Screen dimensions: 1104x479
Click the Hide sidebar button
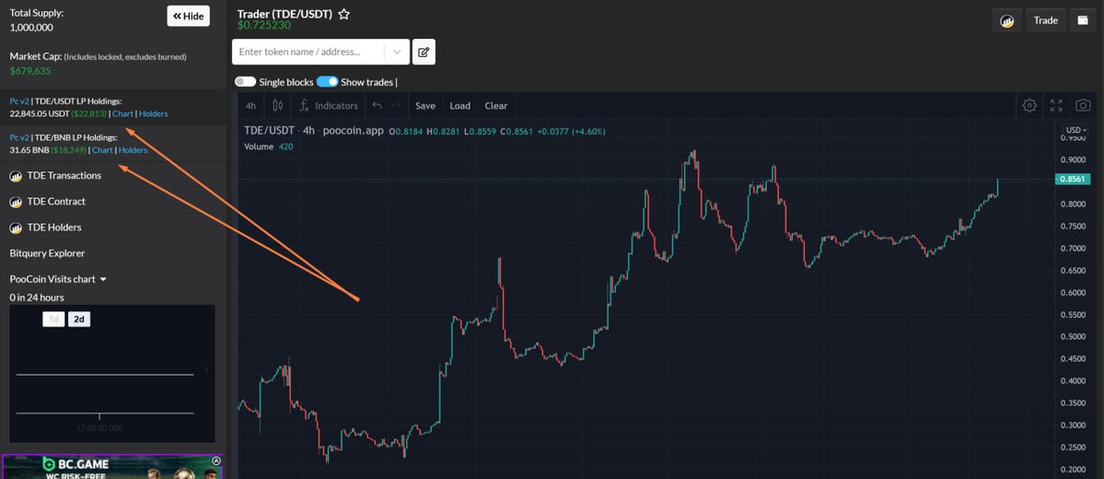pyautogui.click(x=188, y=17)
